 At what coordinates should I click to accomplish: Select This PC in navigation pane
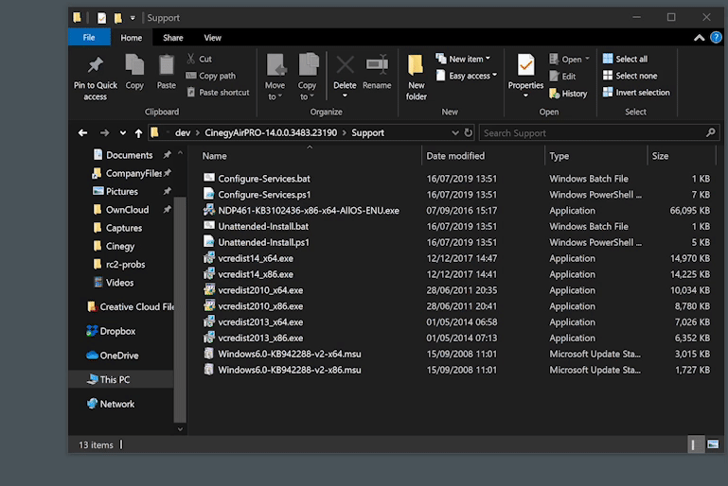tap(115, 379)
